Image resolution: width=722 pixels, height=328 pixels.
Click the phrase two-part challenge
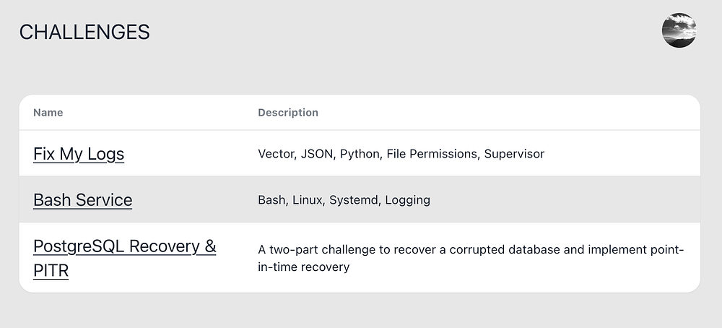coord(322,250)
